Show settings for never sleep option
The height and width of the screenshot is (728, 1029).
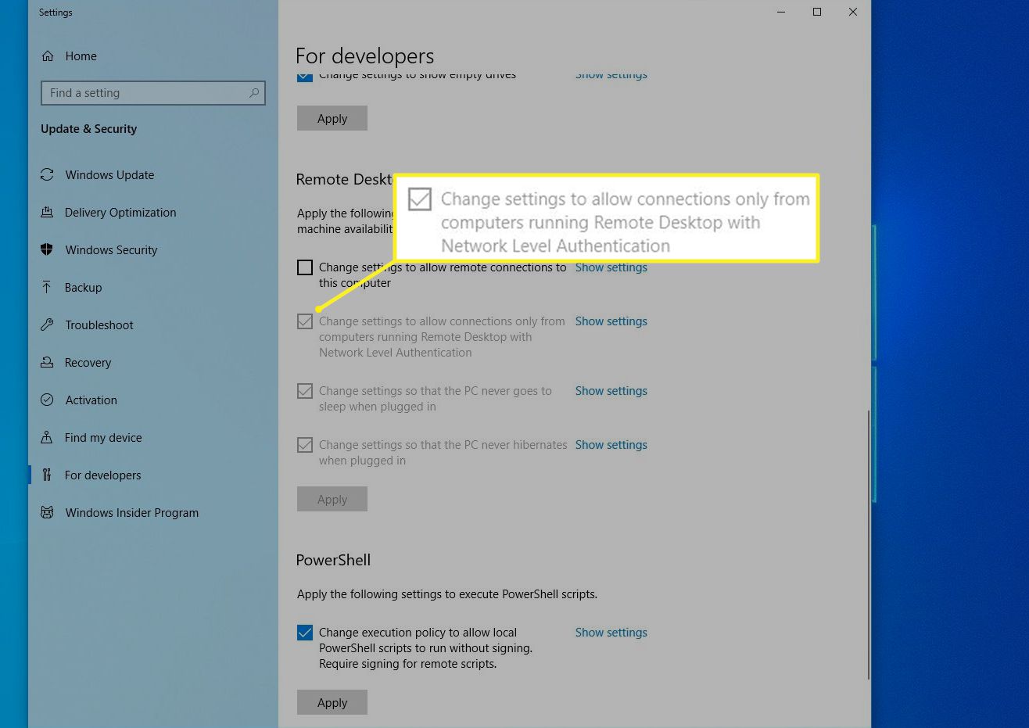611,391
